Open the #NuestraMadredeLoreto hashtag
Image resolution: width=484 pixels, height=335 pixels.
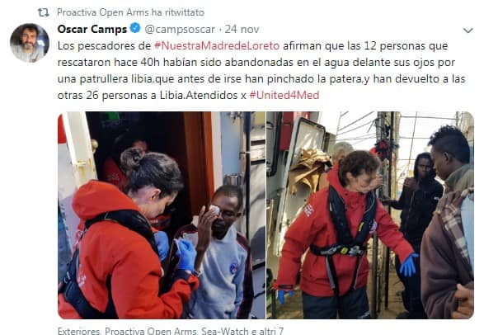coord(217,45)
